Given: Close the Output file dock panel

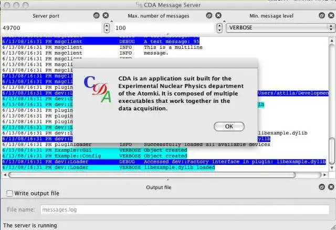Looking at the screenshot, I should (331, 187).
